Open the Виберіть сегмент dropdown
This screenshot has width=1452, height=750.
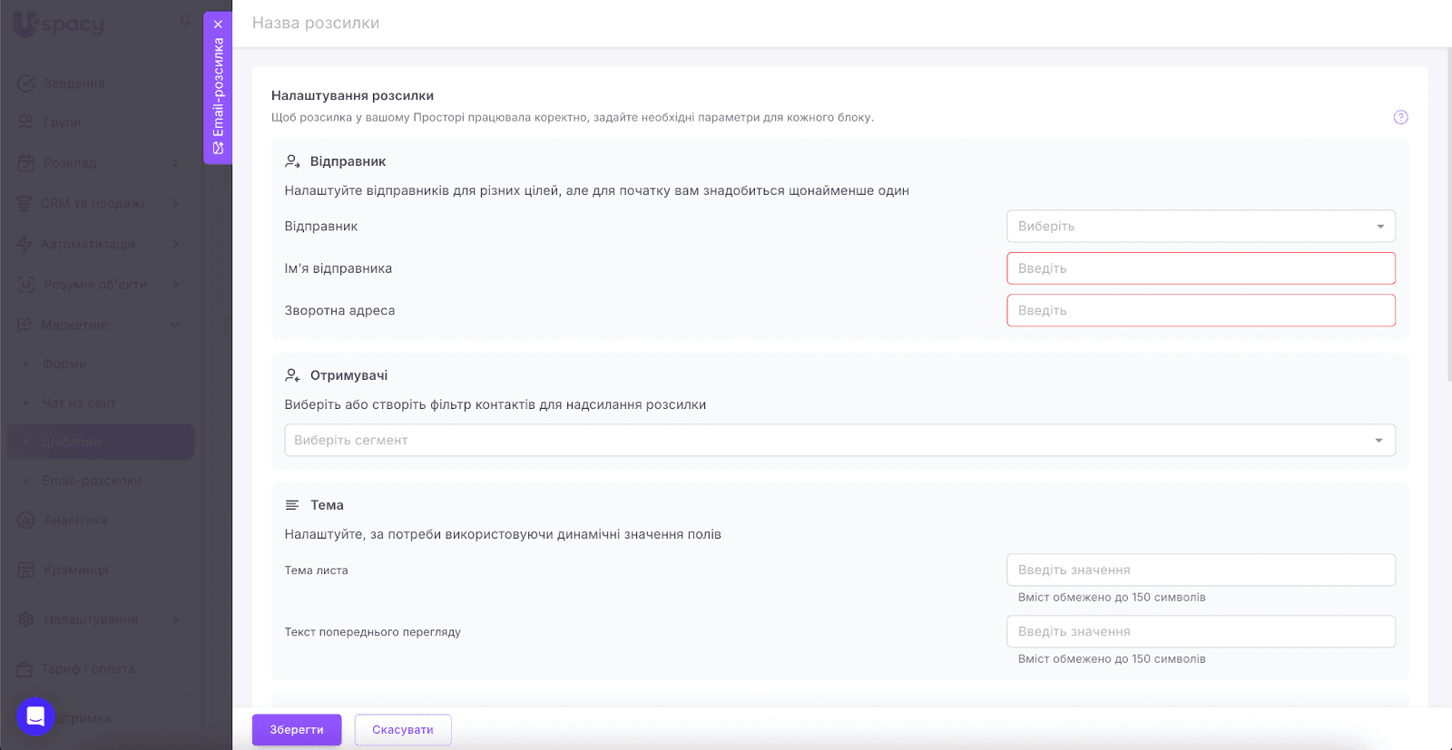coord(839,440)
